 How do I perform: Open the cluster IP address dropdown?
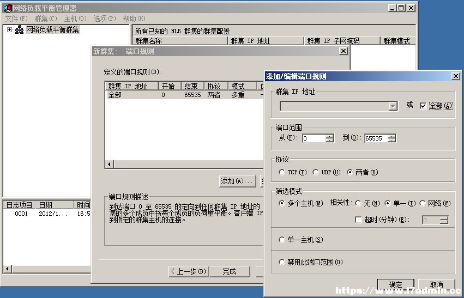[x=393, y=106]
